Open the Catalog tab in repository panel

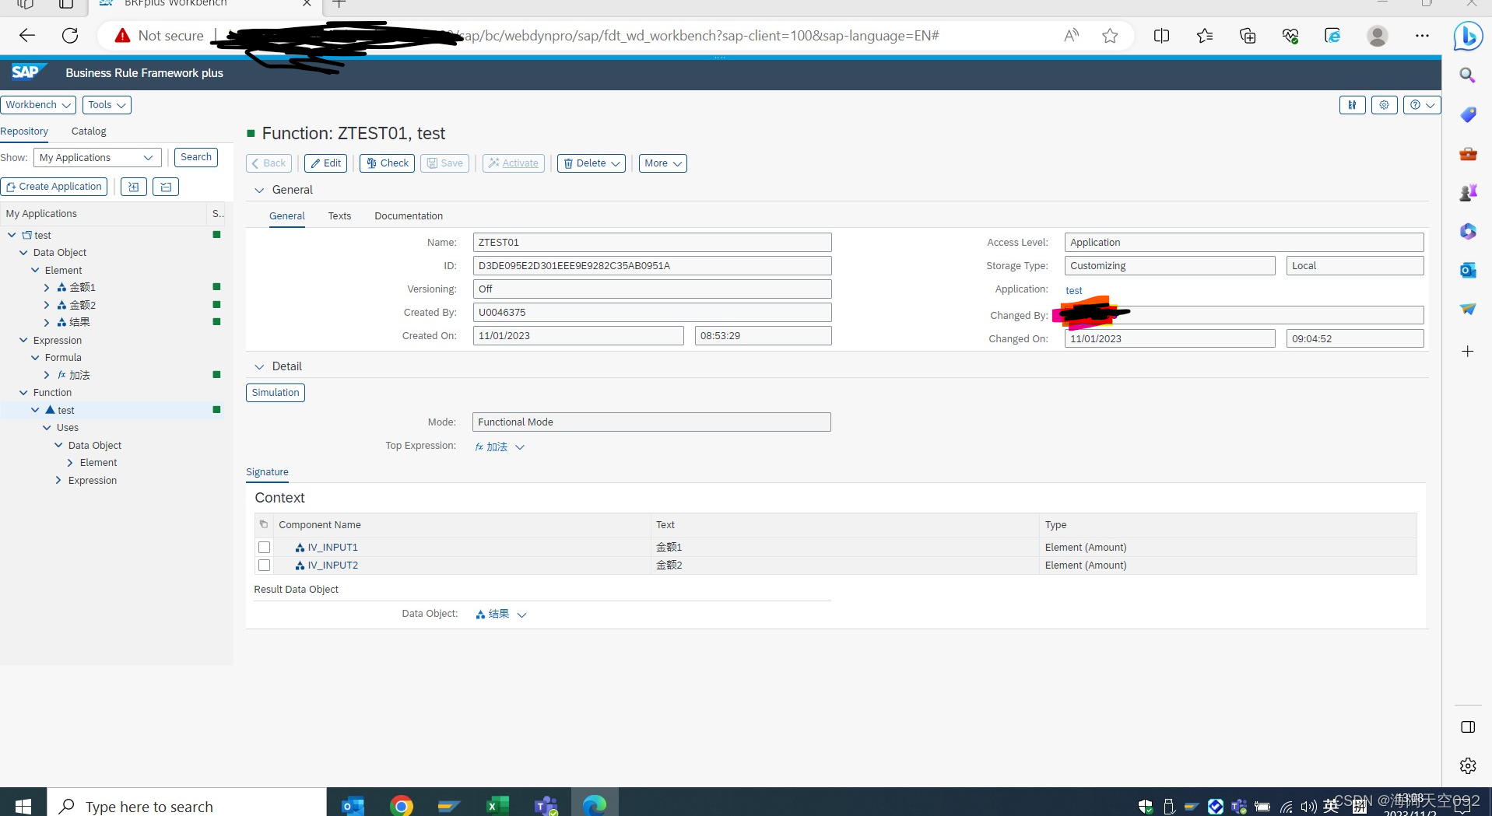click(x=88, y=131)
